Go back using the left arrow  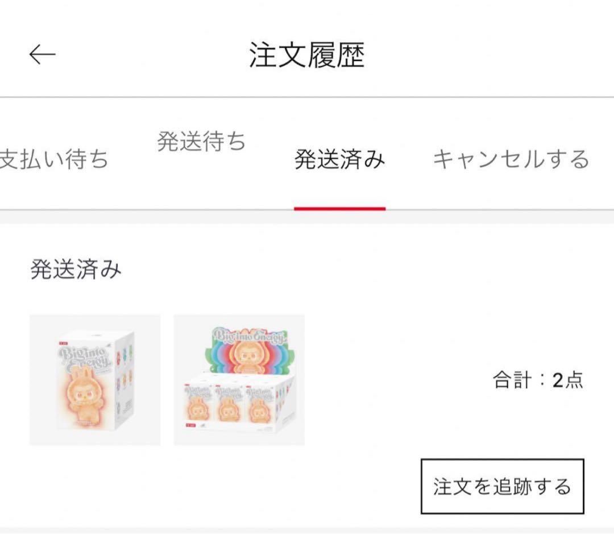(43, 55)
